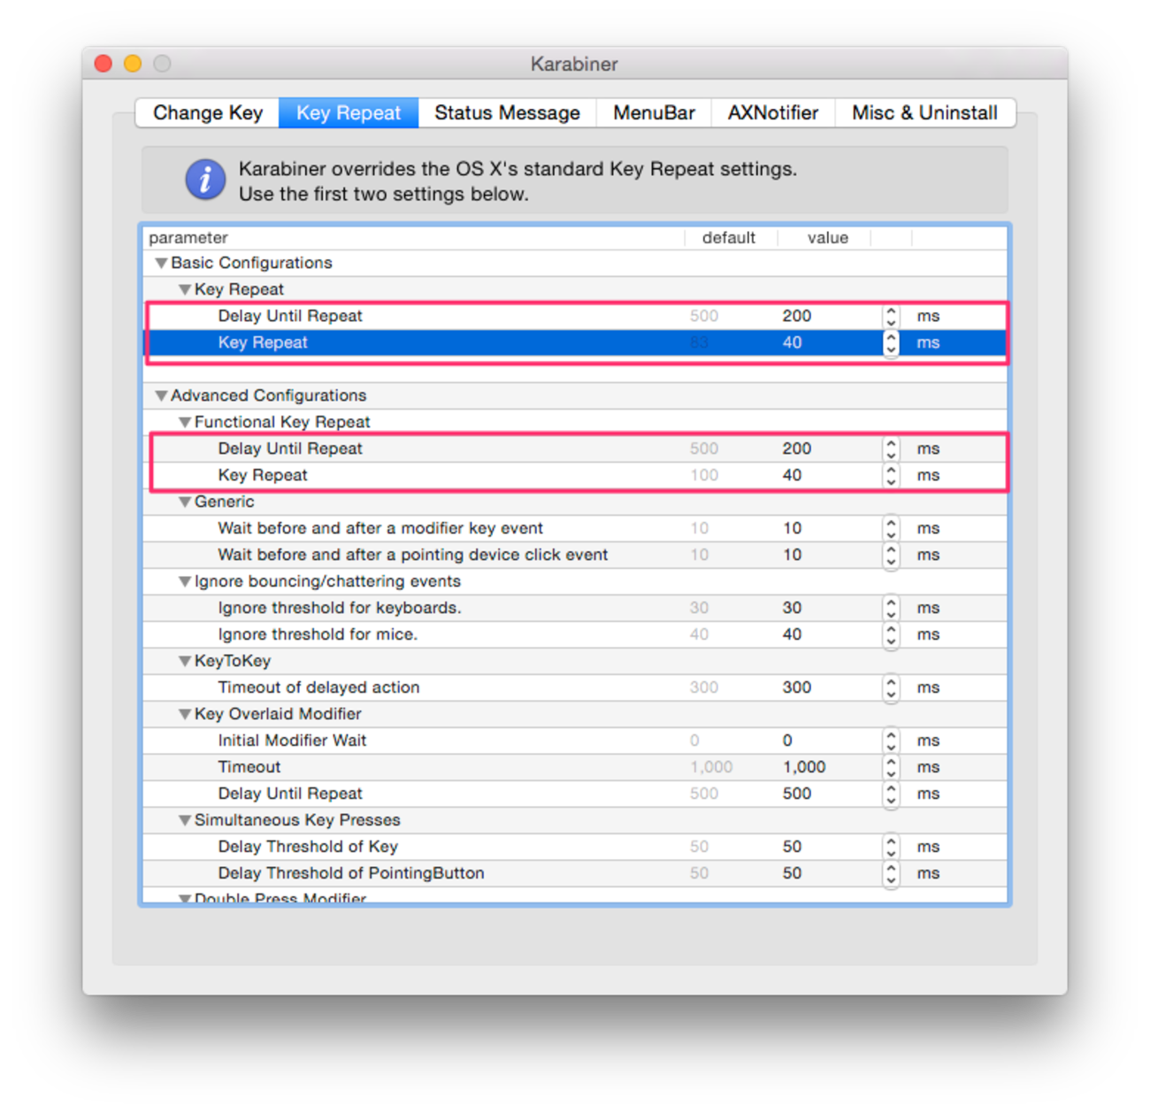Image resolution: width=1150 pixels, height=1113 pixels.
Task: Select the Key Repeat tab
Action: (x=349, y=113)
